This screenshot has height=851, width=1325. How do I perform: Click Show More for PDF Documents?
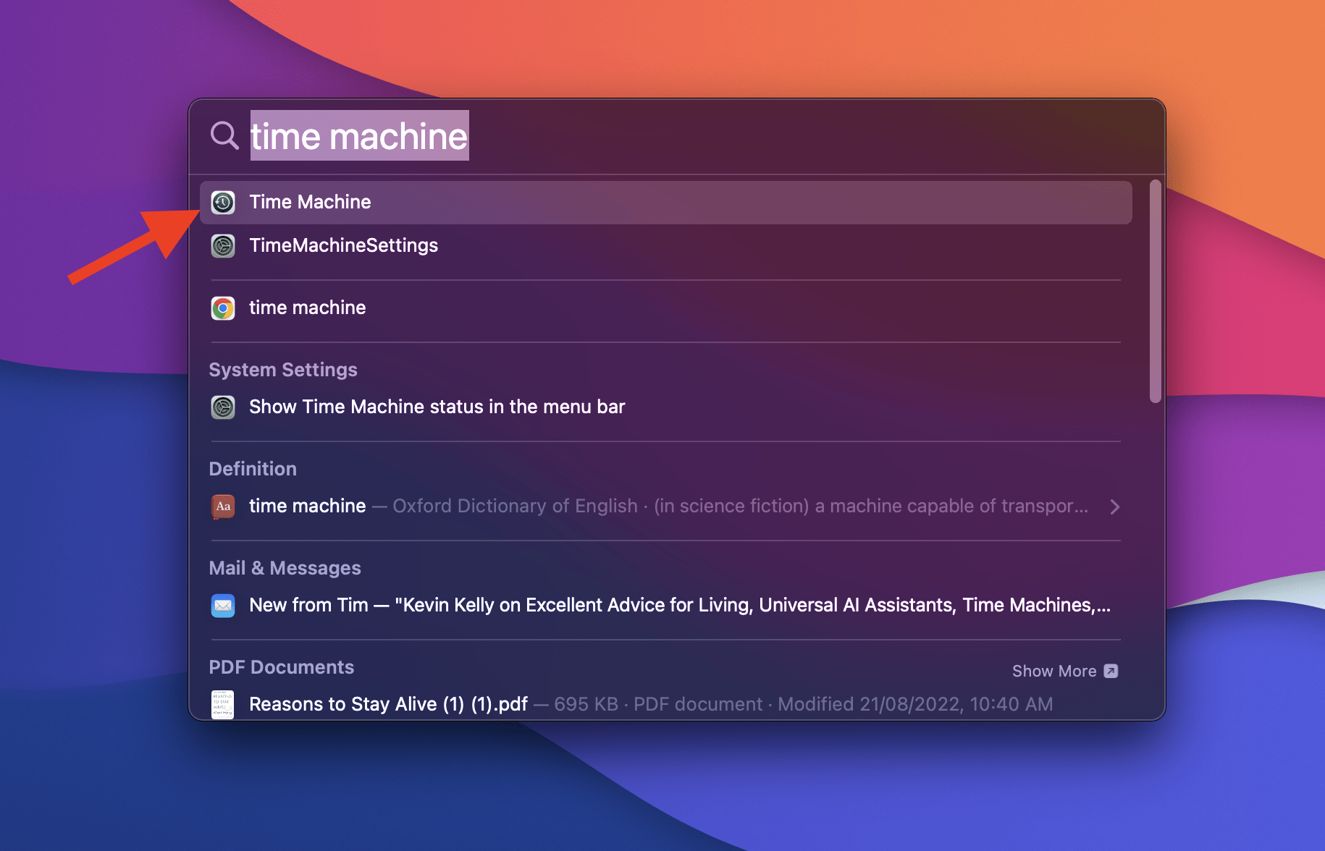[1054, 671]
